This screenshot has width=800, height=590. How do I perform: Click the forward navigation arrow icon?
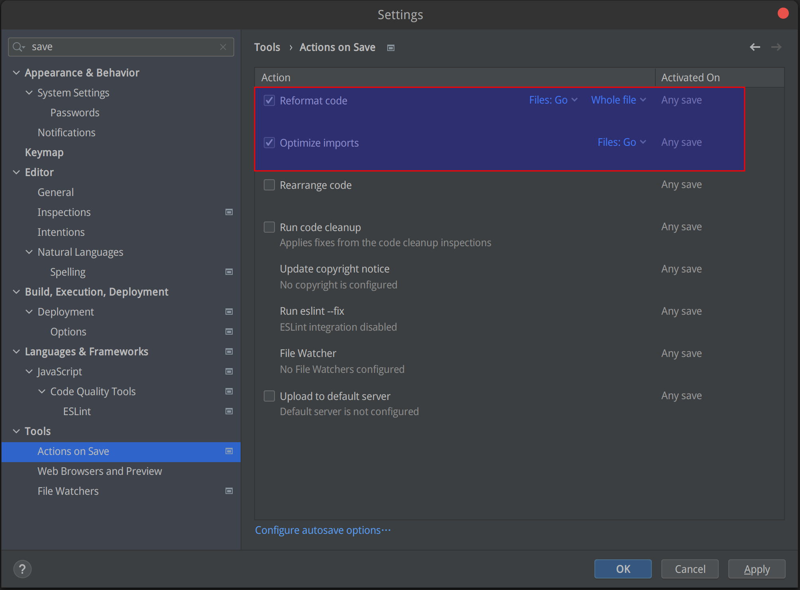click(x=776, y=47)
